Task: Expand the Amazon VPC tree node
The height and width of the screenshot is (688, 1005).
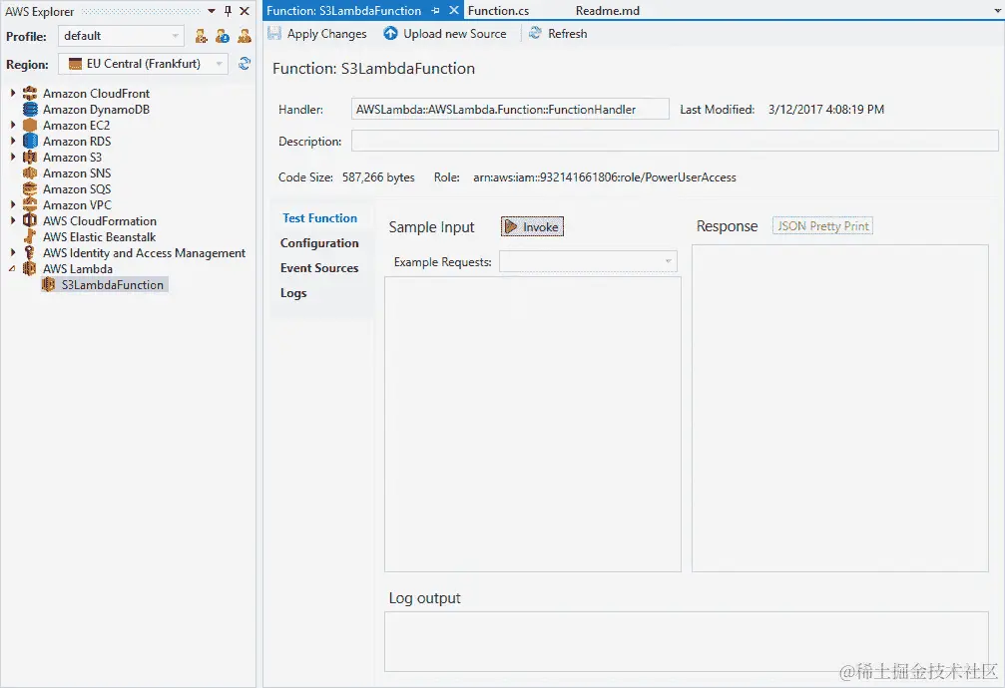Action: (x=13, y=205)
